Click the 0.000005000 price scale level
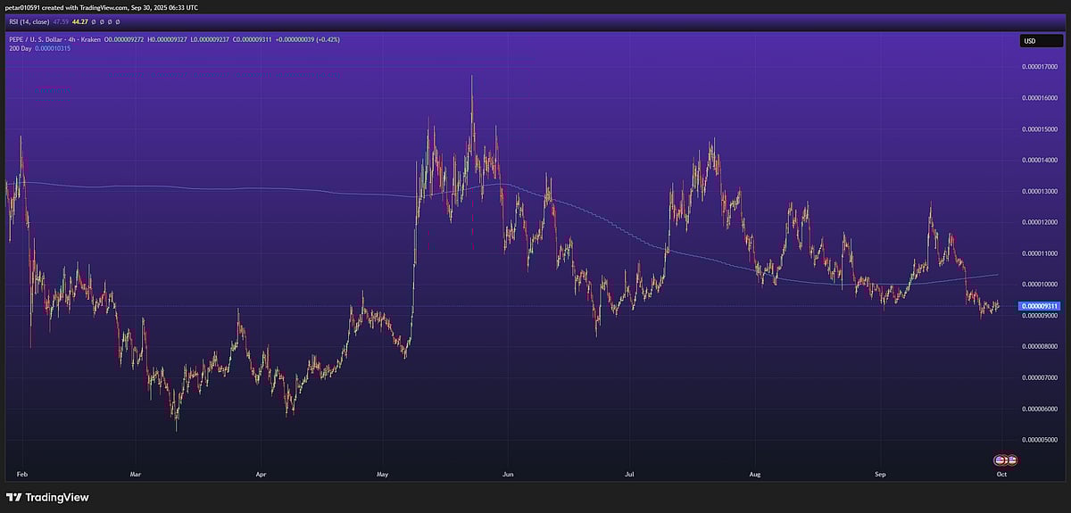The height and width of the screenshot is (513, 1071). 1039,440
